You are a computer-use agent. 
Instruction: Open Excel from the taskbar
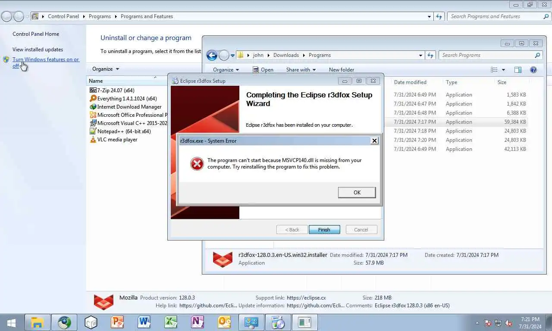coord(171,322)
